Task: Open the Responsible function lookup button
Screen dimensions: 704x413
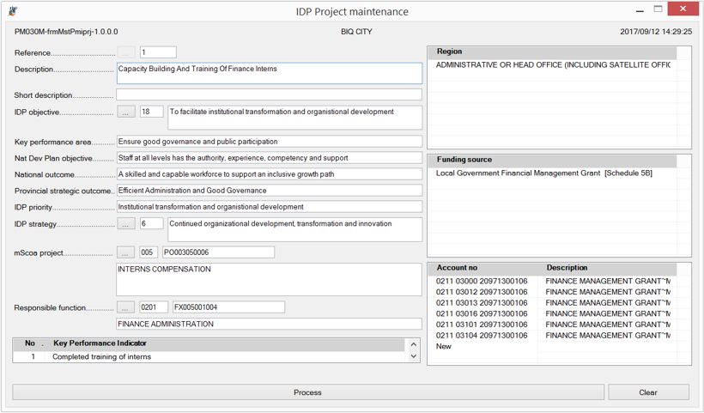Action: tap(125, 307)
